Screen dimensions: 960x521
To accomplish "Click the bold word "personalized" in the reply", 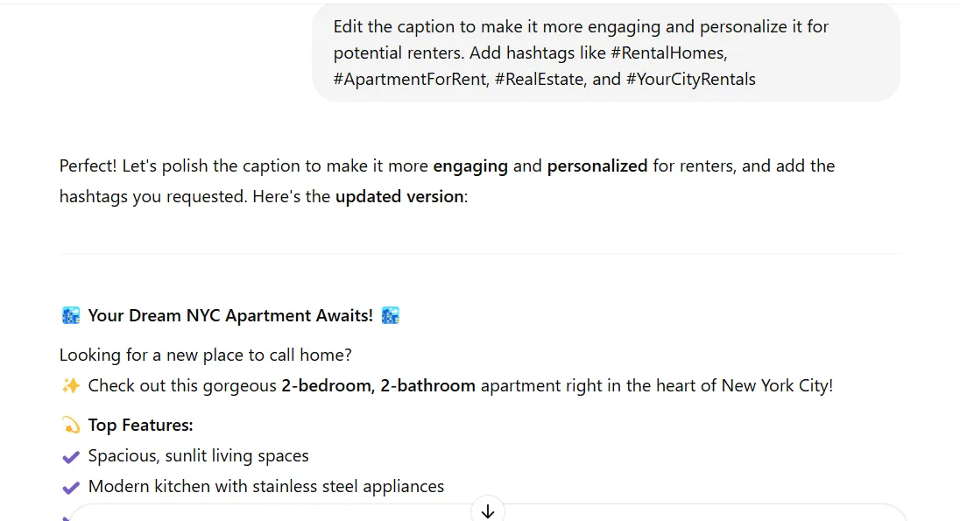I will [597, 165].
